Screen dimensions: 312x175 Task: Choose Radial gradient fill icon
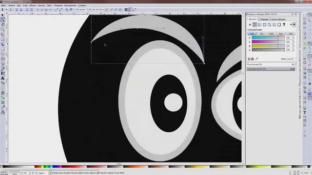click(264, 25)
